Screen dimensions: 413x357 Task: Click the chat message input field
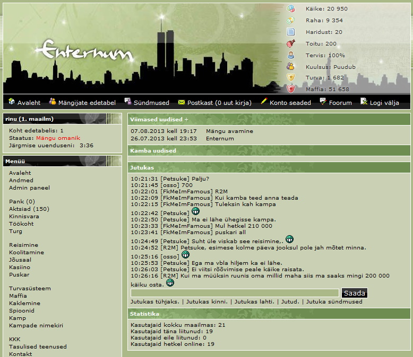(235, 293)
